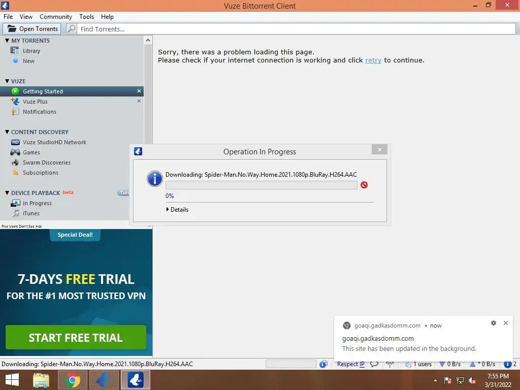Open the Help menu
The image size is (520, 390).
coord(107,17)
